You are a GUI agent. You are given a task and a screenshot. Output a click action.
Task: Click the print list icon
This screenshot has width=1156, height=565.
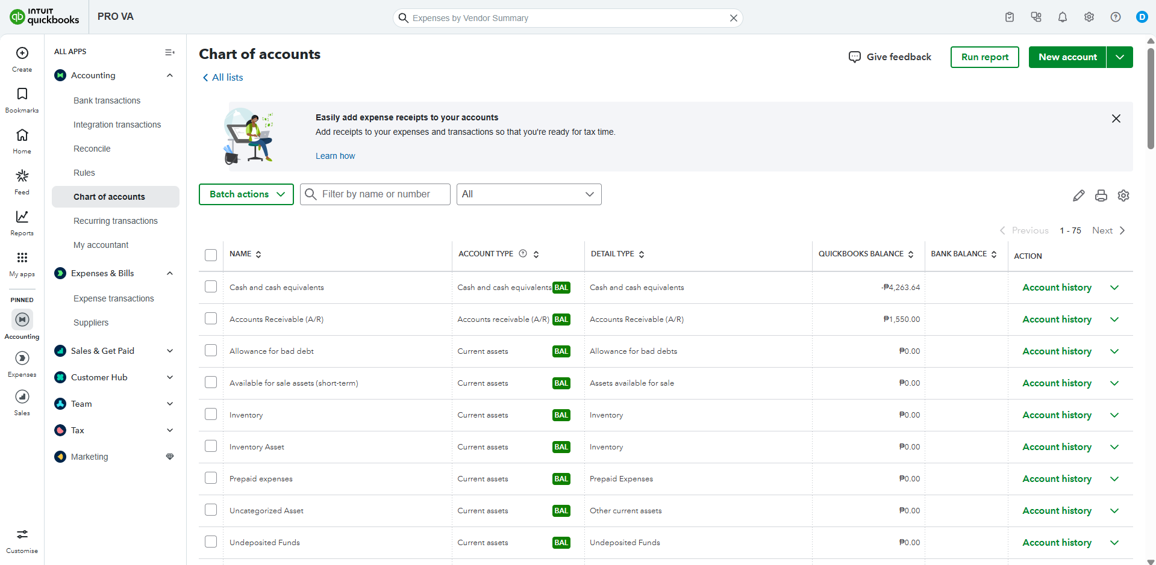pos(1101,196)
